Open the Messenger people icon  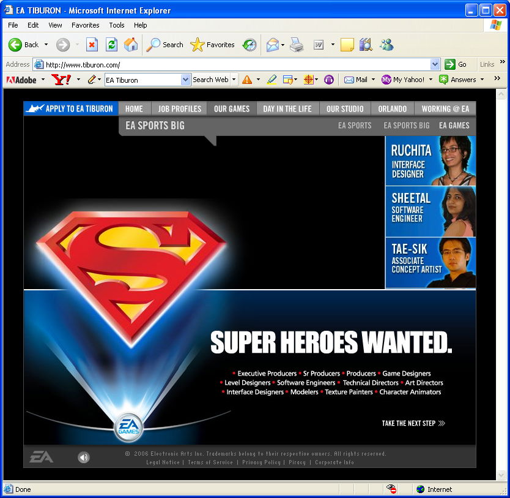point(386,45)
